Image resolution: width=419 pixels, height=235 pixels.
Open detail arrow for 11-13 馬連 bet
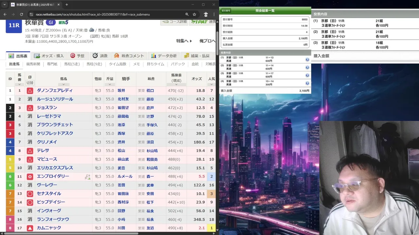(307, 59)
